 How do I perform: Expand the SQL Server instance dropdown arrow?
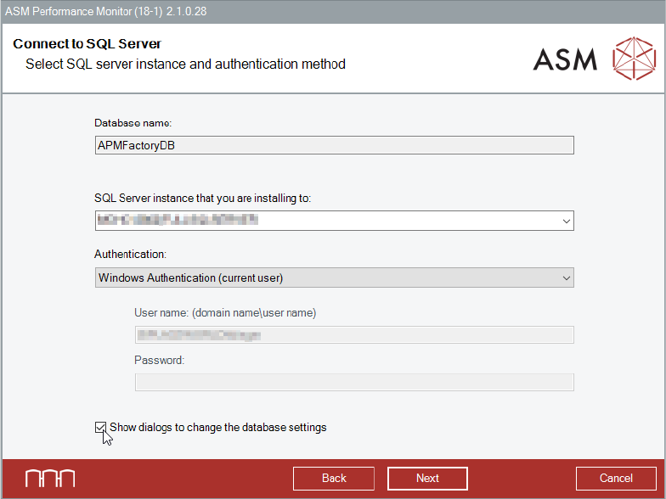pos(567,221)
